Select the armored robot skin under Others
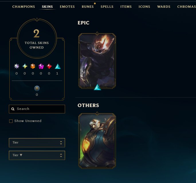 (x=97, y=141)
